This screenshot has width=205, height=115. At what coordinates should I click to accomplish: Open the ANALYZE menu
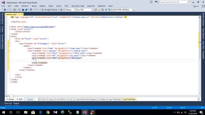91,6
